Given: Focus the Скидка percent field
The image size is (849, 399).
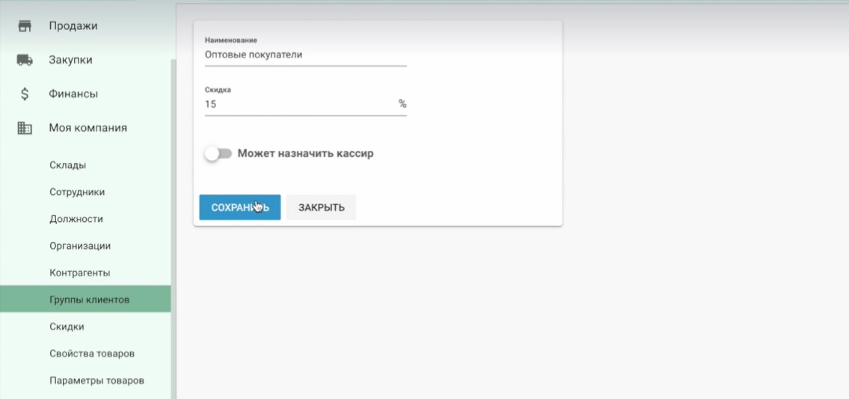Looking at the screenshot, I should 305,105.
